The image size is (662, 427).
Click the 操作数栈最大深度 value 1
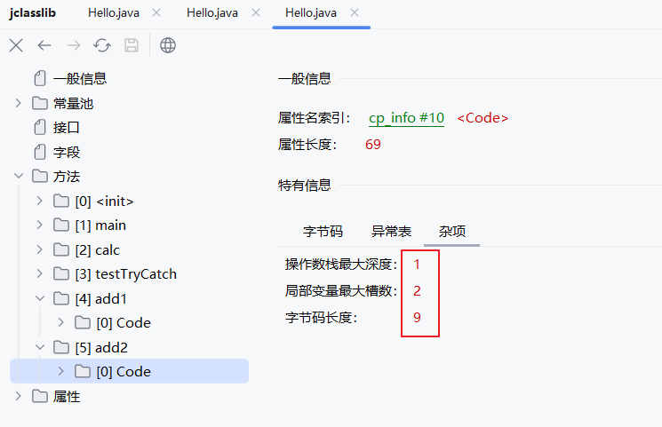[417, 265]
